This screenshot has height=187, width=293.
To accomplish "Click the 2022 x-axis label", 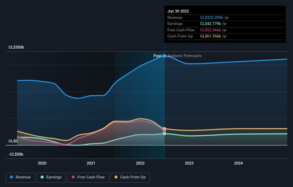I will [140, 163].
